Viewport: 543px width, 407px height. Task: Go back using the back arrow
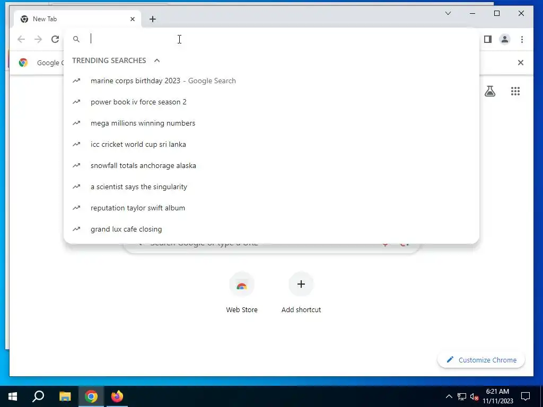(21, 39)
